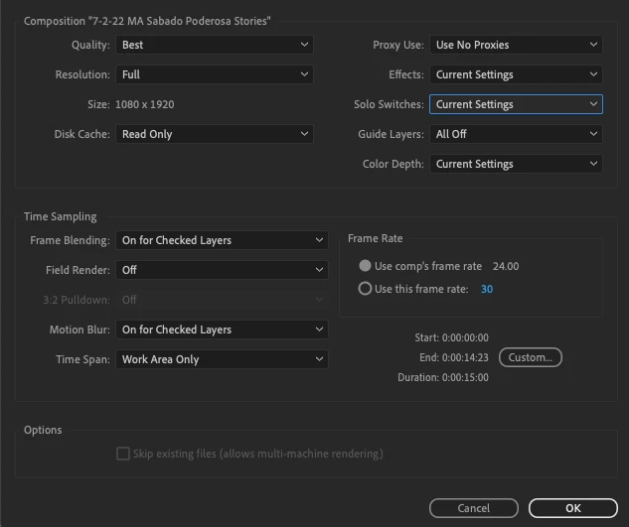Click the End time 0:00:14:23
The width and height of the screenshot is (629, 527).
pos(465,357)
